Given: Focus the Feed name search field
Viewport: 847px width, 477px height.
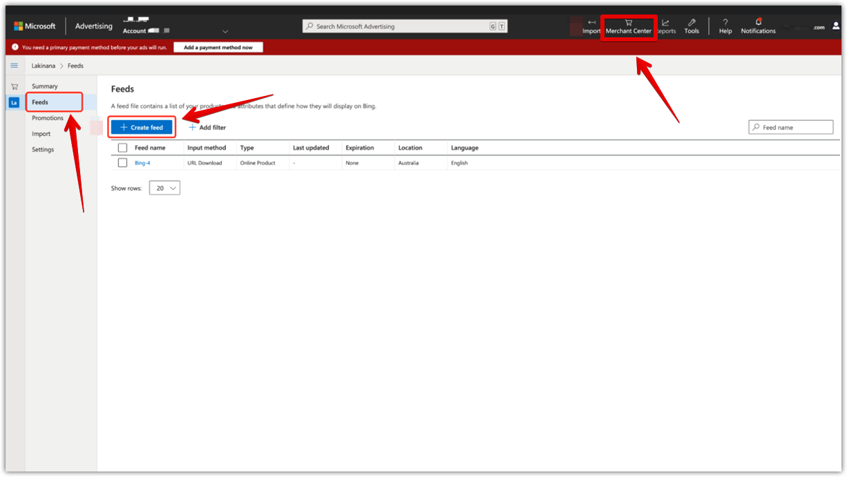Looking at the screenshot, I should (x=791, y=127).
